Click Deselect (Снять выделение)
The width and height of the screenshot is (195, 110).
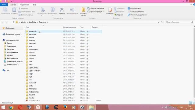[136, 12]
